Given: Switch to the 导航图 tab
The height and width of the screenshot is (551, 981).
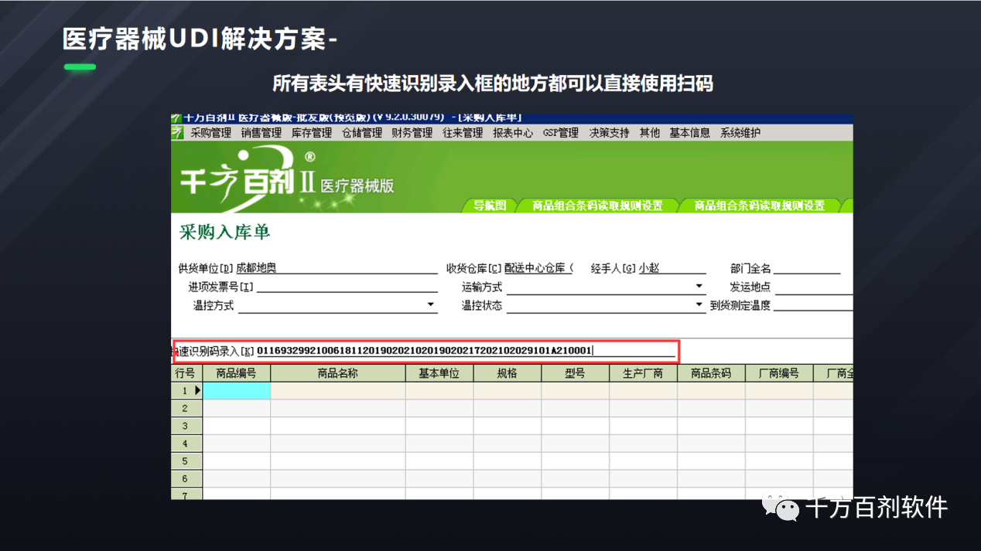Looking at the screenshot, I should point(489,206).
